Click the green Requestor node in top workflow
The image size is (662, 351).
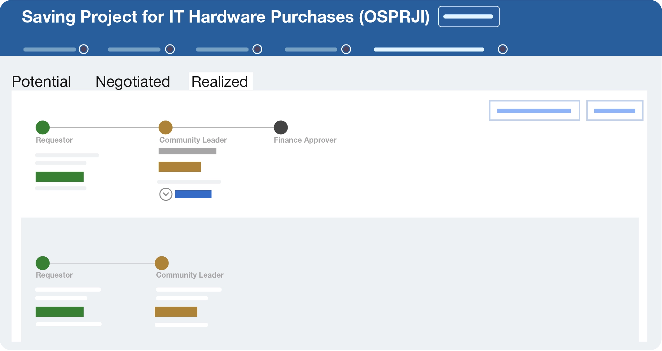pos(43,127)
